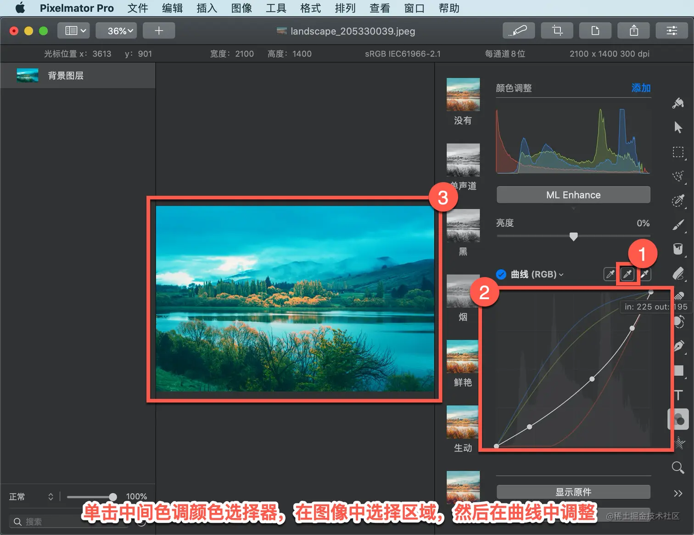
Task: Select the eraser tool
Action: pyautogui.click(x=678, y=273)
